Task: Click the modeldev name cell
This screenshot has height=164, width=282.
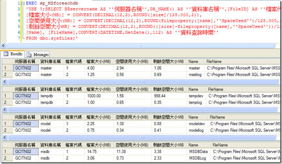Action: tap(197, 124)
